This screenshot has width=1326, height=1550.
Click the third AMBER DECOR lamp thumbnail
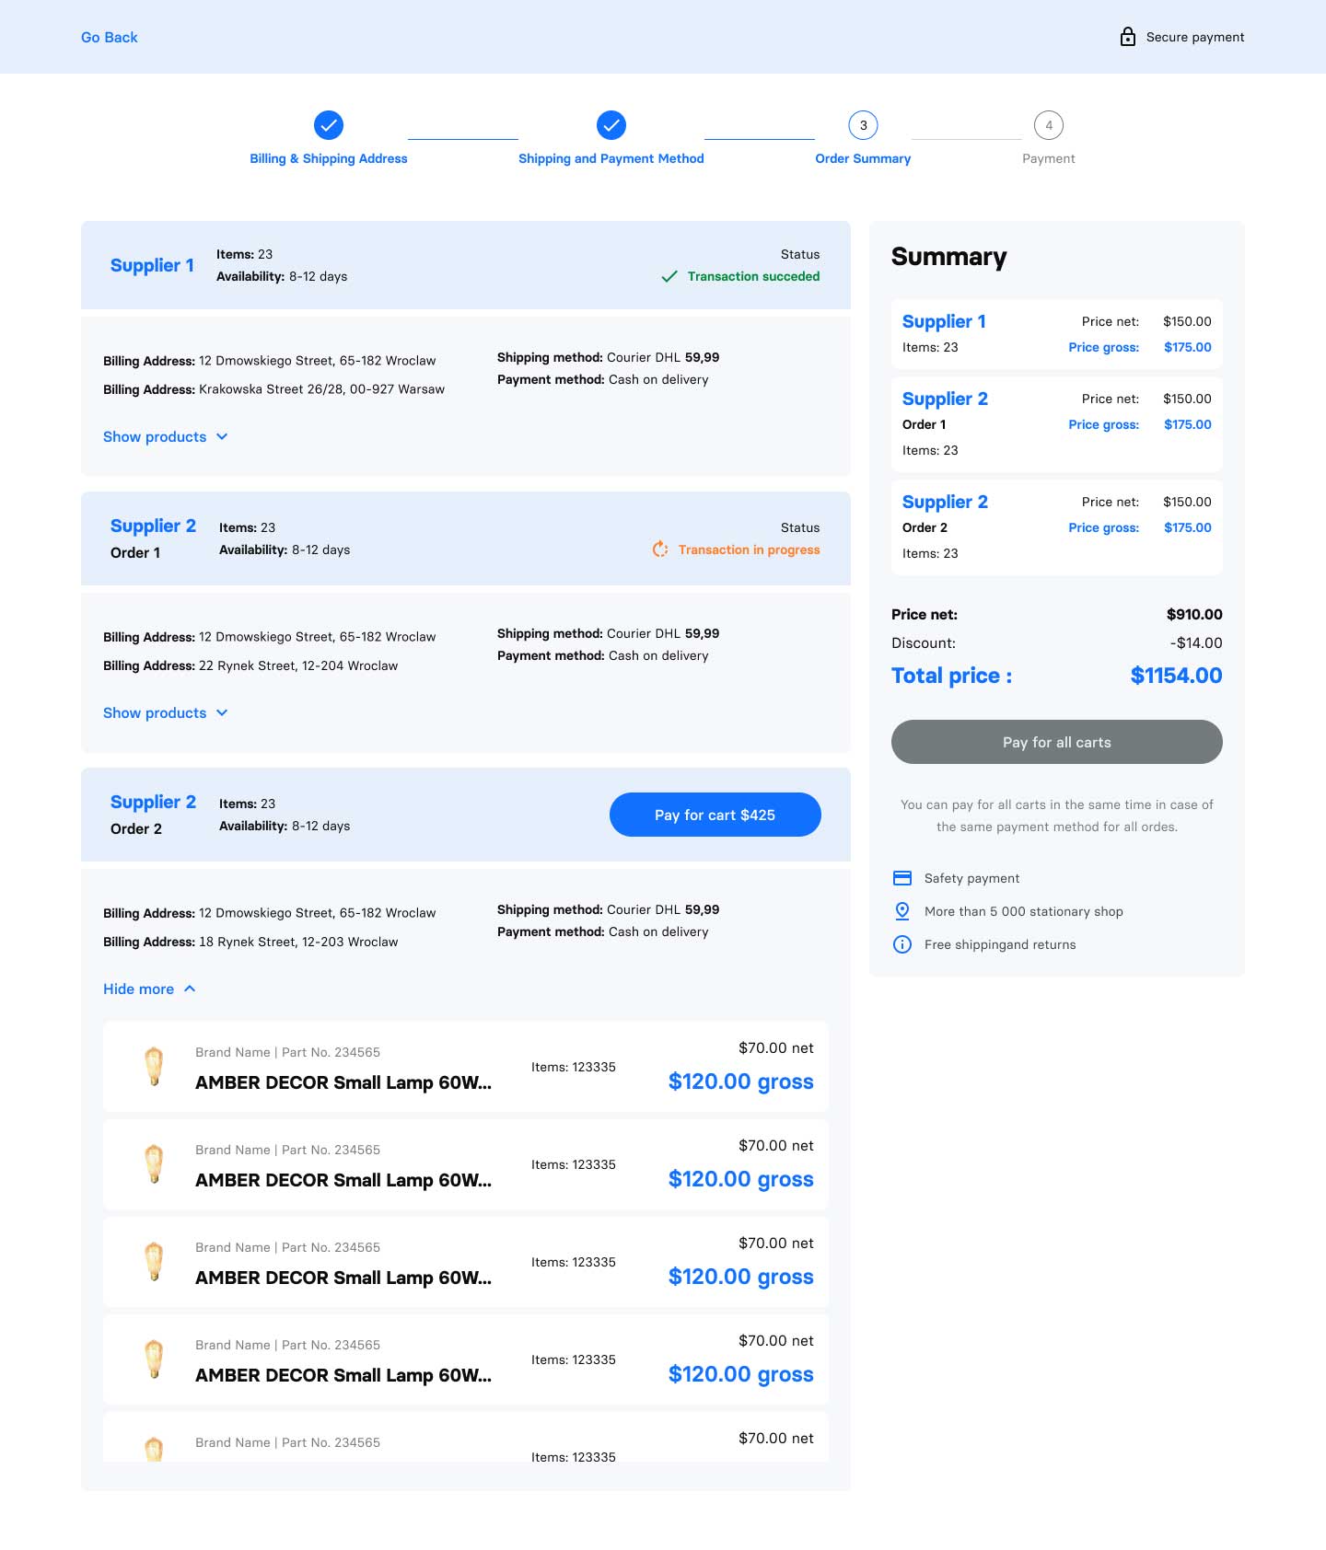[155, 1262]
